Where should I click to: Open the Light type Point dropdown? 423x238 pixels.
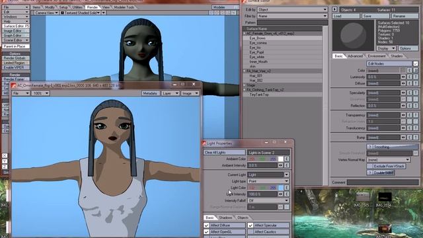click(268, 181)
